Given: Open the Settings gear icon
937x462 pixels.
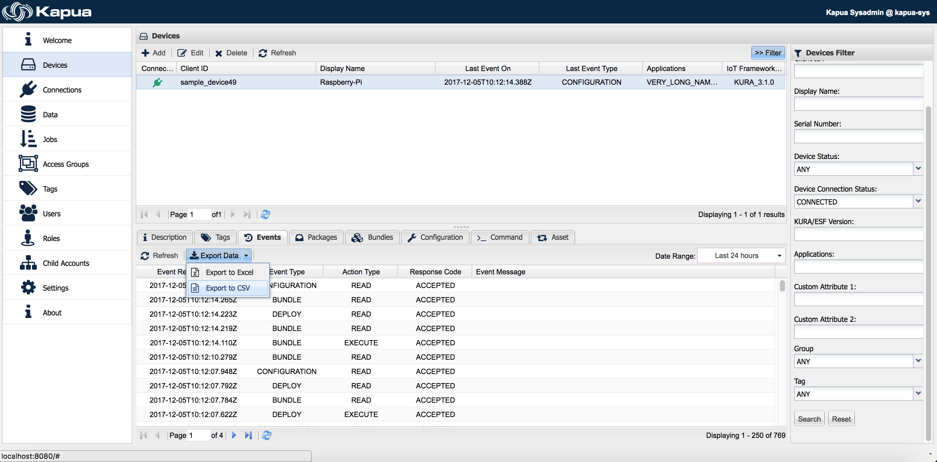Looking at the screenshot, I should [x=28, y=287].
